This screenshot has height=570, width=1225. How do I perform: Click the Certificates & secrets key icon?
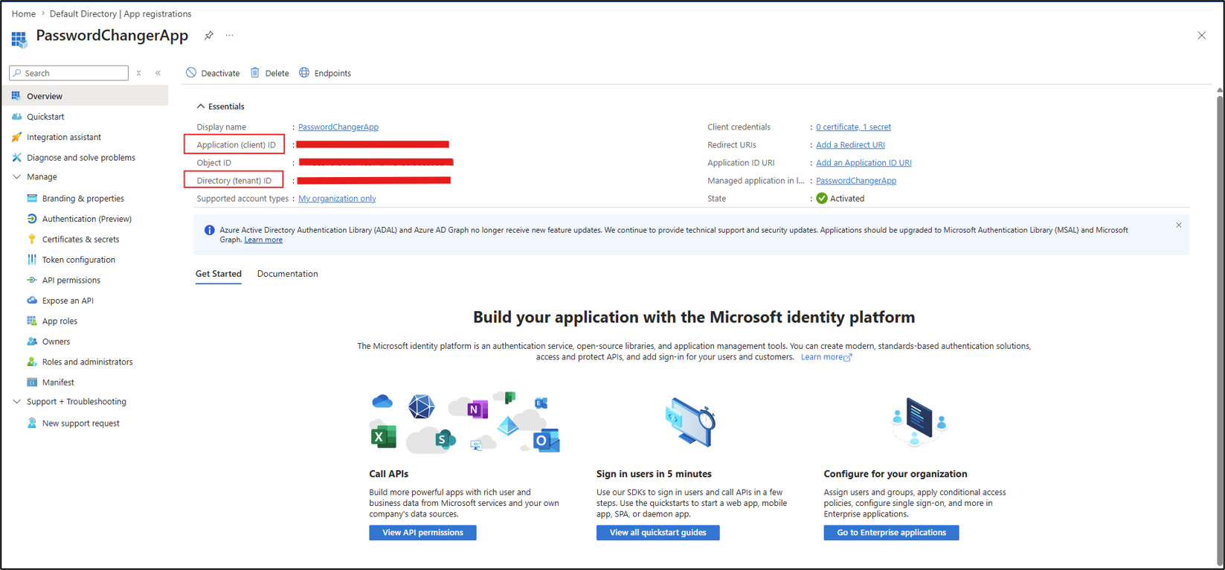click(x=32, y=240)
